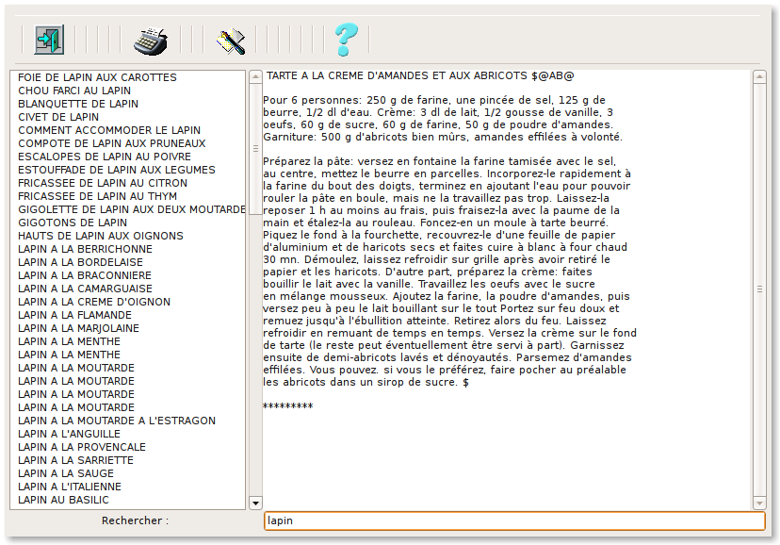Open GIGOLETTE DE LAPIN AUX DEUX MOUTARDE
780x545 pixels.
tap(131, 209)
